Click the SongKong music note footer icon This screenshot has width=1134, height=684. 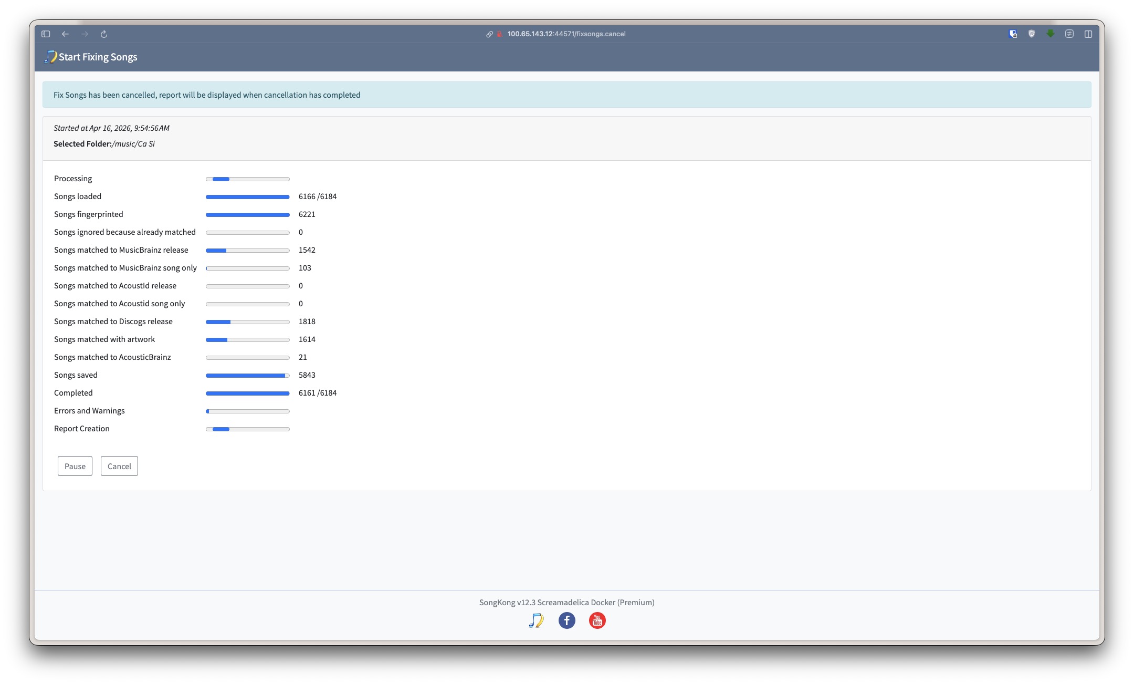(536, 620)
